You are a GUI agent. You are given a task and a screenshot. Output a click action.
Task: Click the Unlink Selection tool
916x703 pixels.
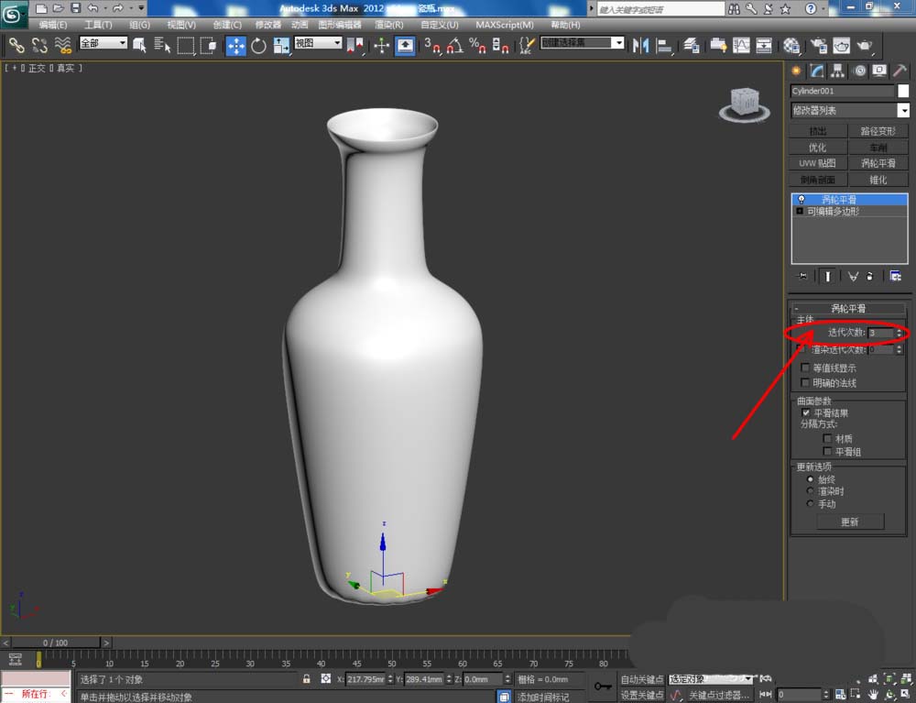click(39, 45)
